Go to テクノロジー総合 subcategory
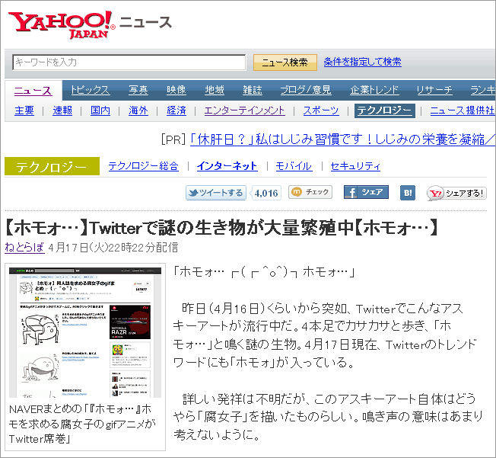 click(x=143, y=166)
